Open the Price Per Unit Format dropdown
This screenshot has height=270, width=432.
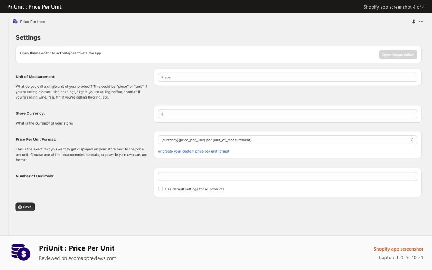click(x=287, y=140)
